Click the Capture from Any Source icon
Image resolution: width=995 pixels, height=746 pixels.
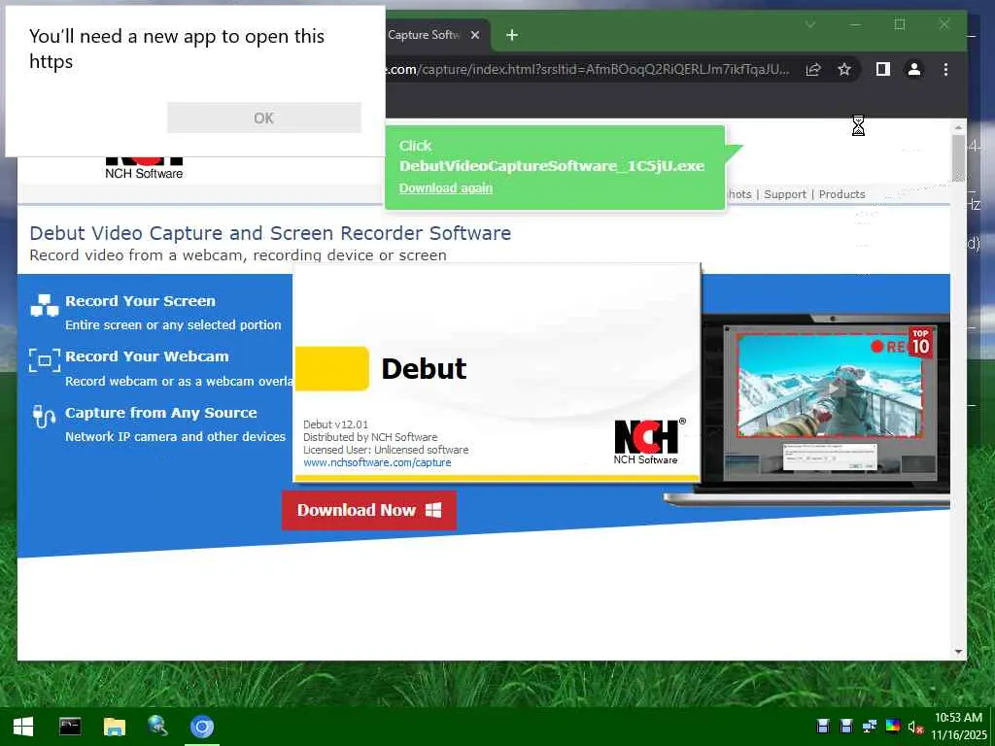[x=44, y=416]
